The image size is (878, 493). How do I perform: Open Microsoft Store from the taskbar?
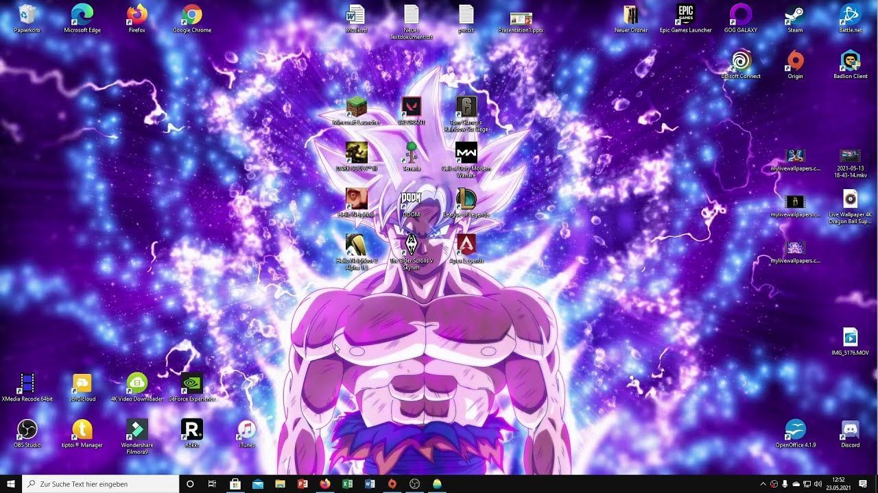click(235, 484)
